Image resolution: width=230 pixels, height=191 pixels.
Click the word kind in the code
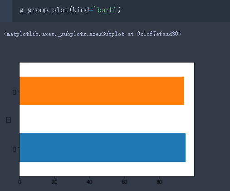point(81,10)
